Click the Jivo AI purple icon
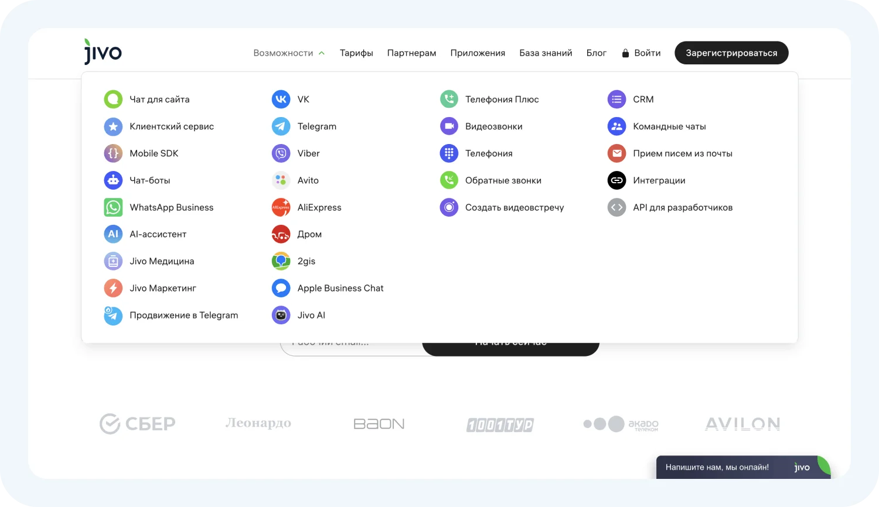 tap(281, 315)
